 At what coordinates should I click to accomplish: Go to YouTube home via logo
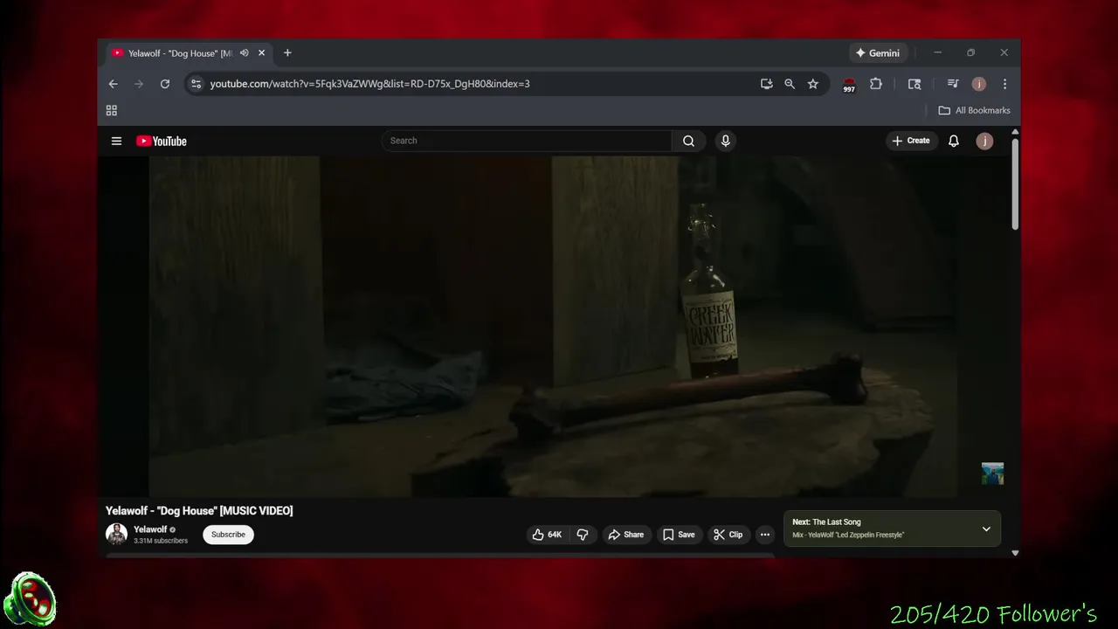click(162, 141)
